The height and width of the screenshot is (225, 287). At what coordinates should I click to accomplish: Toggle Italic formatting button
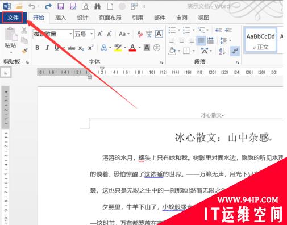pos(47,48)
